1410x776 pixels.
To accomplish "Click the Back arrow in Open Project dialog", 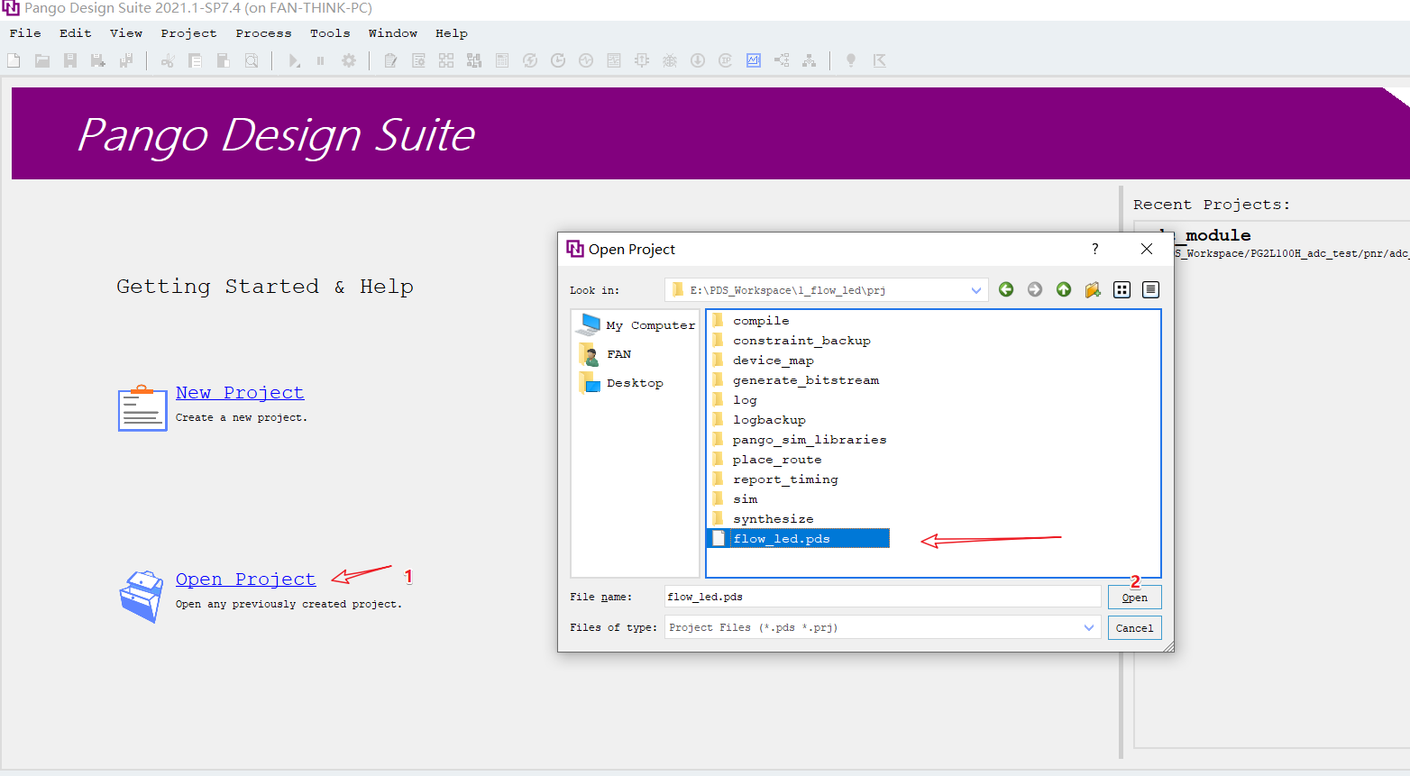I will tap(1006, 289).
